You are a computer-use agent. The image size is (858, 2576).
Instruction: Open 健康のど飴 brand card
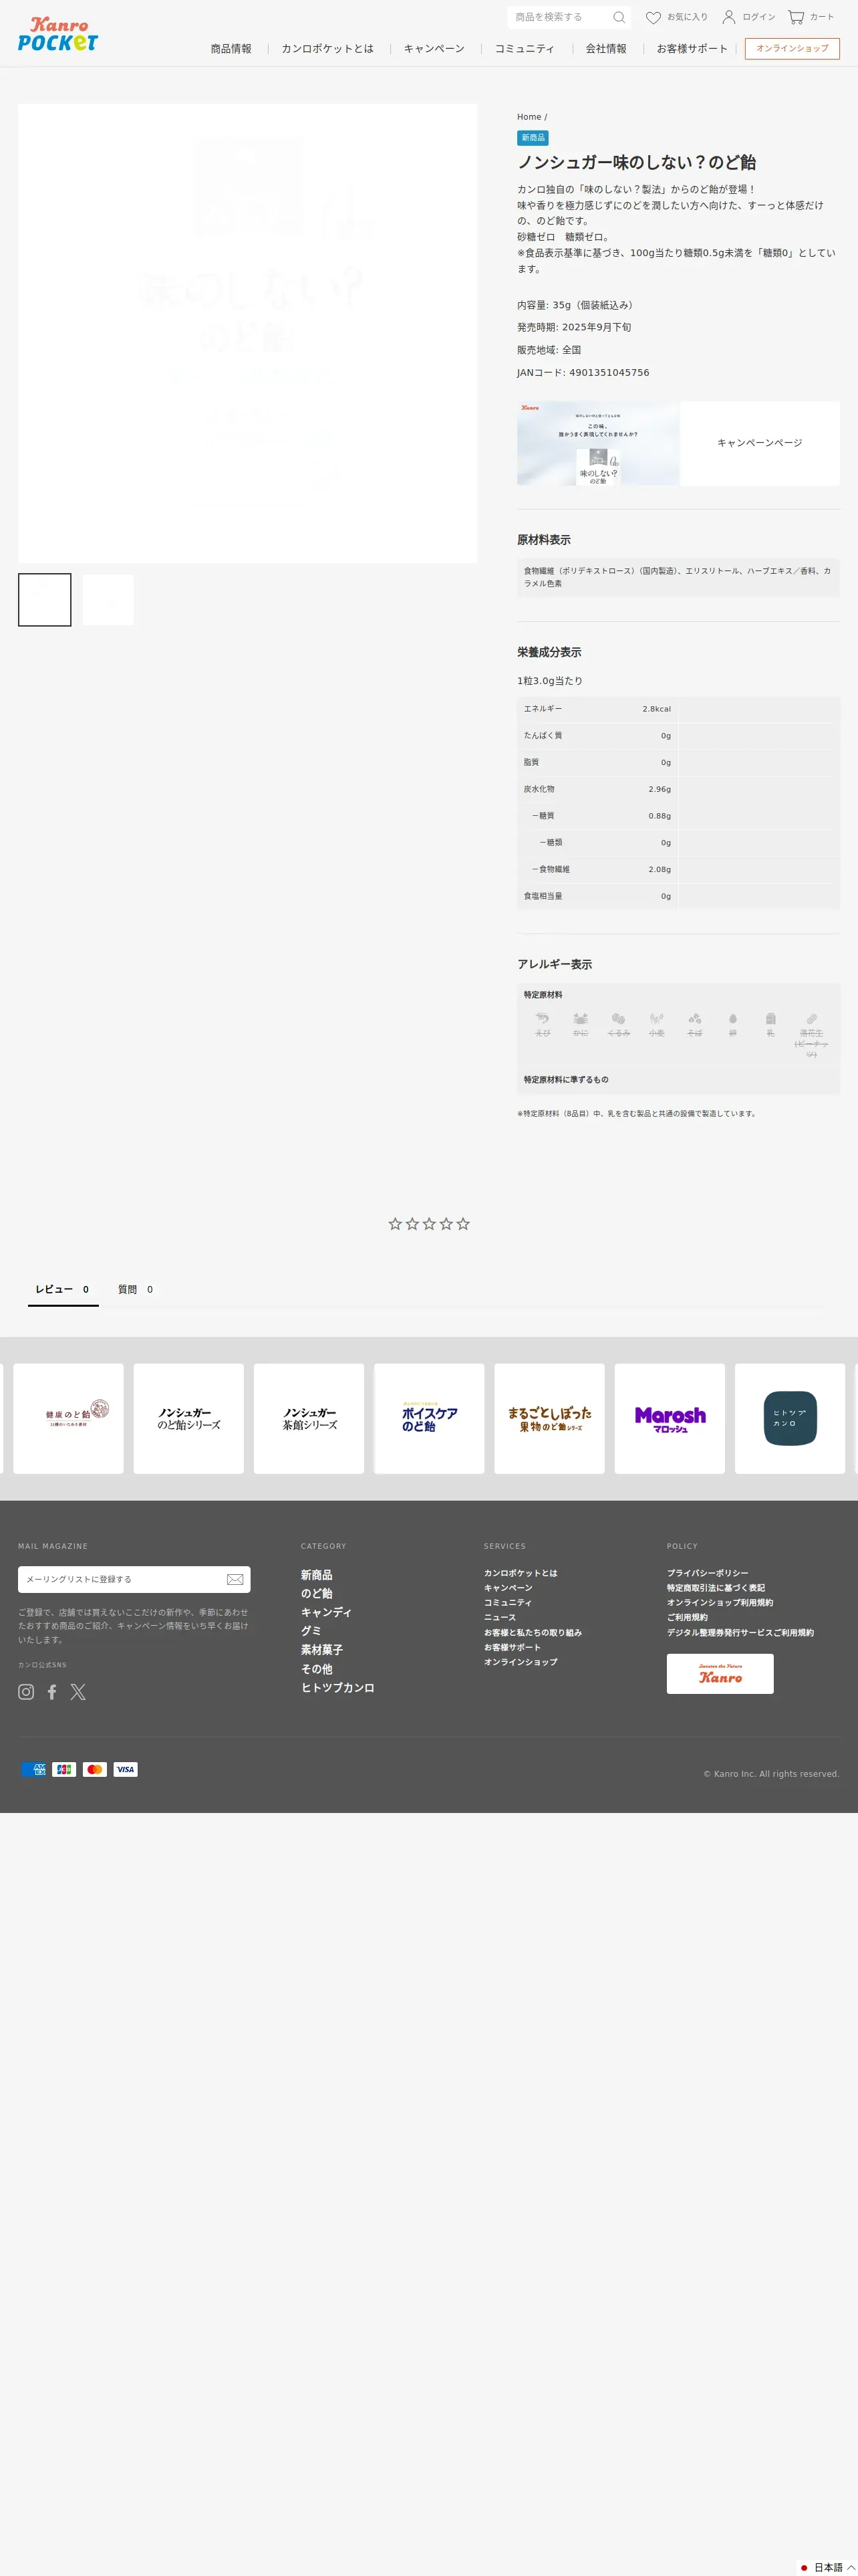69,1419
